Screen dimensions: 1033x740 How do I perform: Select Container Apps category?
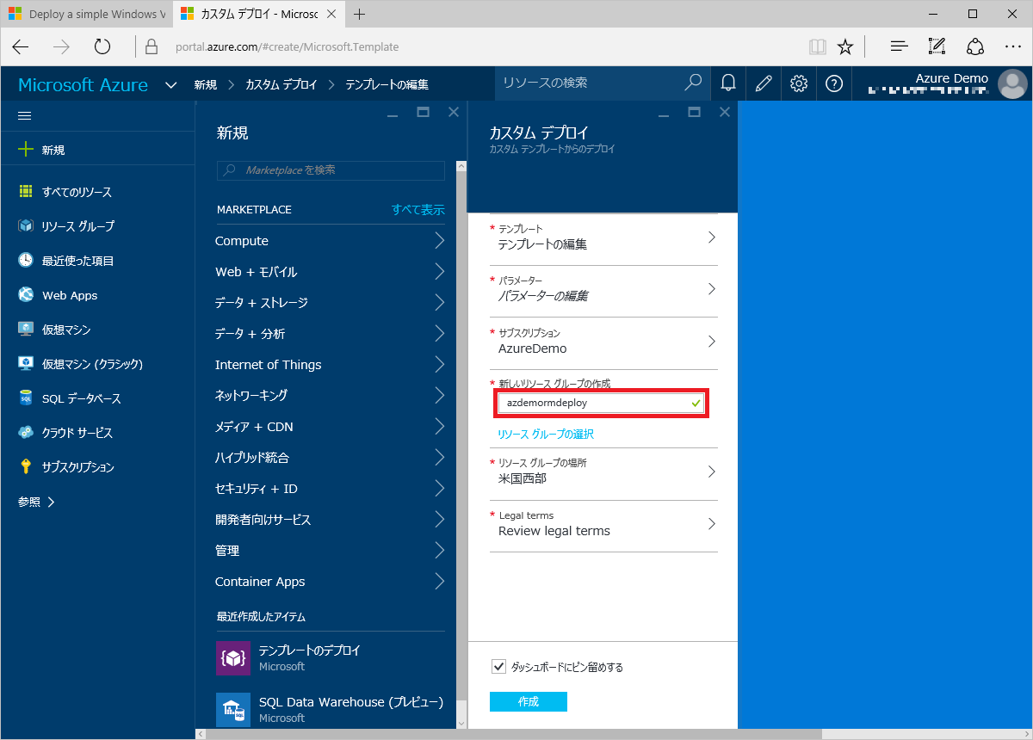point(331,582)
